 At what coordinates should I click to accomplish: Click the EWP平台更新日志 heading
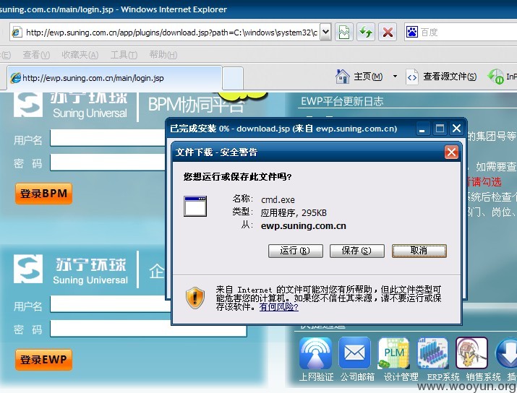coord(342,101)
